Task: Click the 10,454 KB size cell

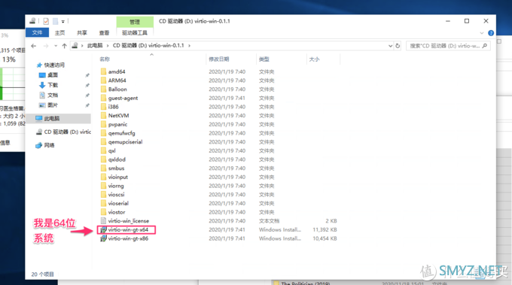Action: tap(325, 238)
